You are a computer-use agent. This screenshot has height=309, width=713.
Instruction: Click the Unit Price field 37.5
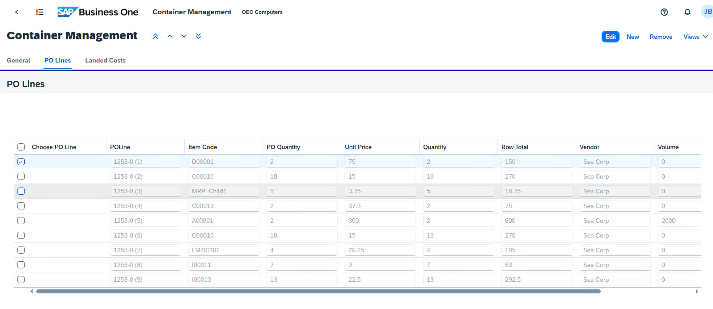(380, 206)
